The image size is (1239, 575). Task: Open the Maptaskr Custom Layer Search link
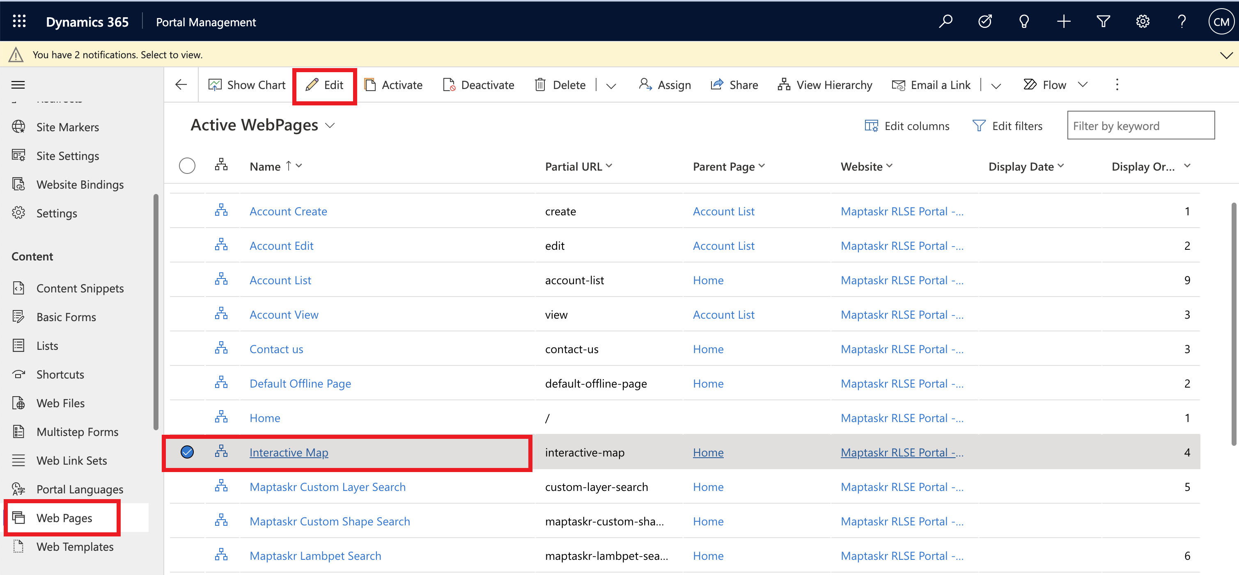(328, 486)
